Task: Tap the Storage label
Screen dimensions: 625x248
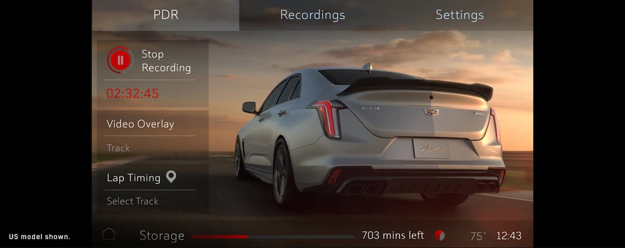Action: point(162,236)
